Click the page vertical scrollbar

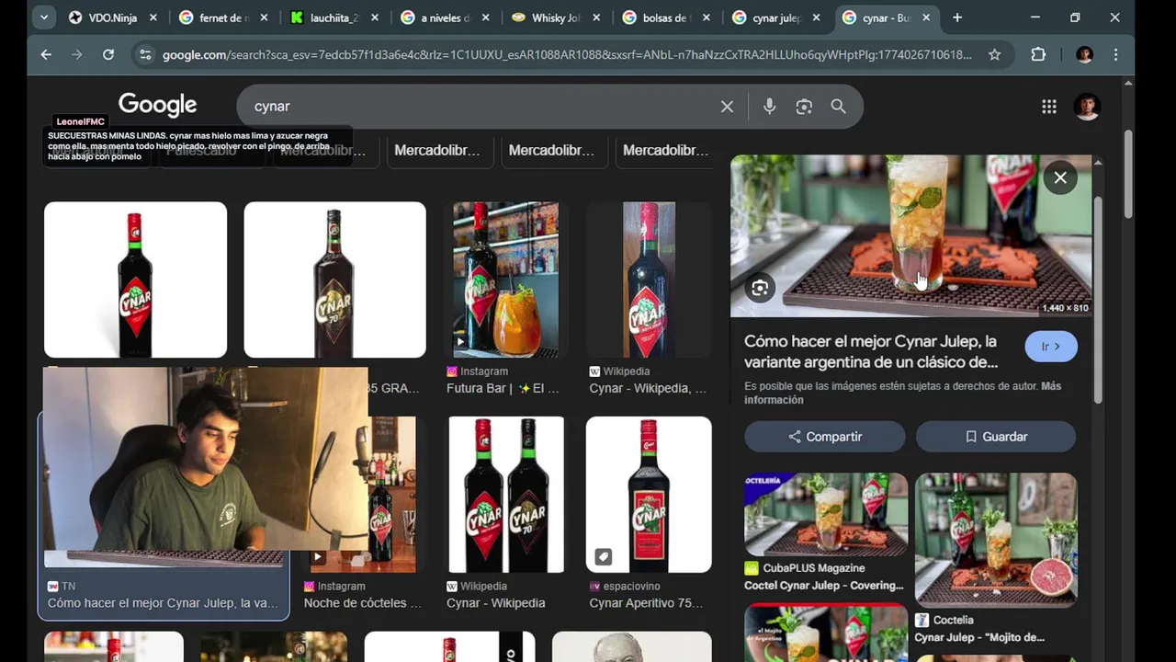pos(1128,175)
